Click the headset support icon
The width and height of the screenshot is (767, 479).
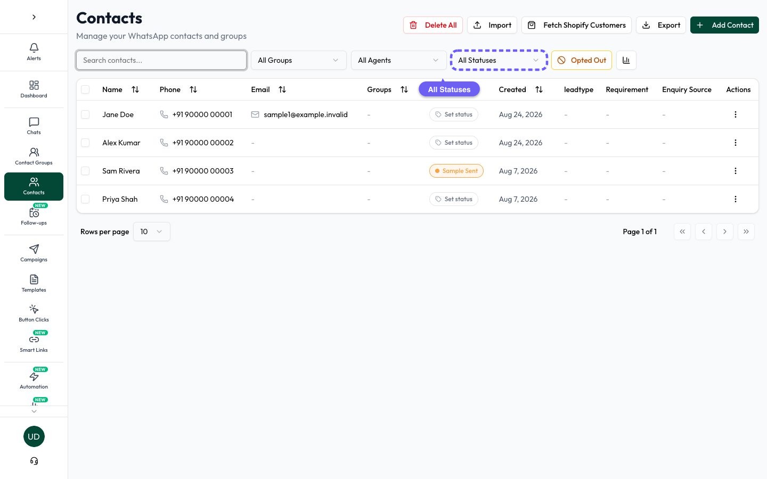click(34, 461)
